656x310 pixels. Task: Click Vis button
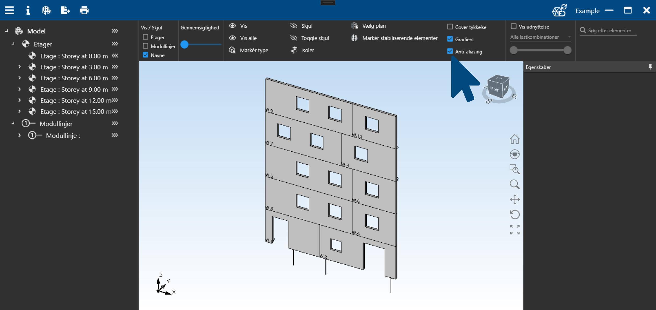click(x=238, y=26)
